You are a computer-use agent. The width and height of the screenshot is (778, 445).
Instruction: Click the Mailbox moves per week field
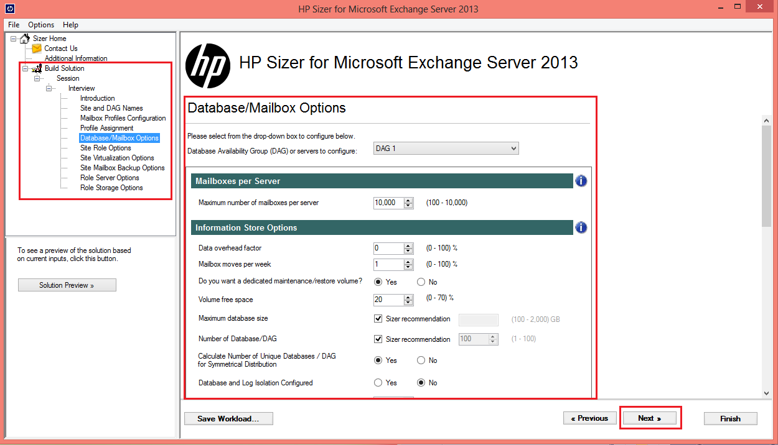[388, 264]
